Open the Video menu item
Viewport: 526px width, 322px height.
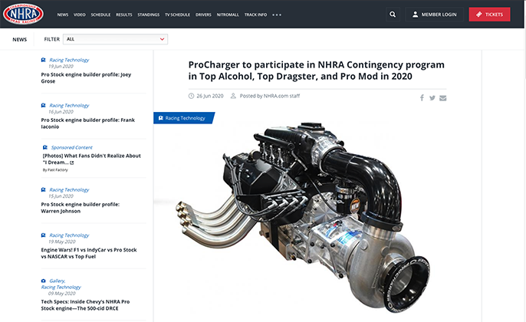pos(80,15)
